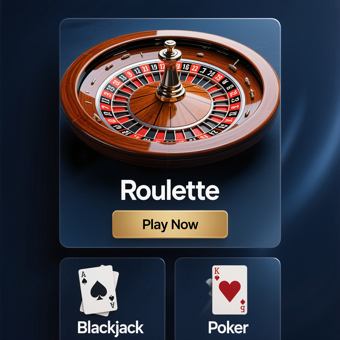Select the Roulette title text
Viewport: 340px width, 340px height.
click(x=170, y=190)
